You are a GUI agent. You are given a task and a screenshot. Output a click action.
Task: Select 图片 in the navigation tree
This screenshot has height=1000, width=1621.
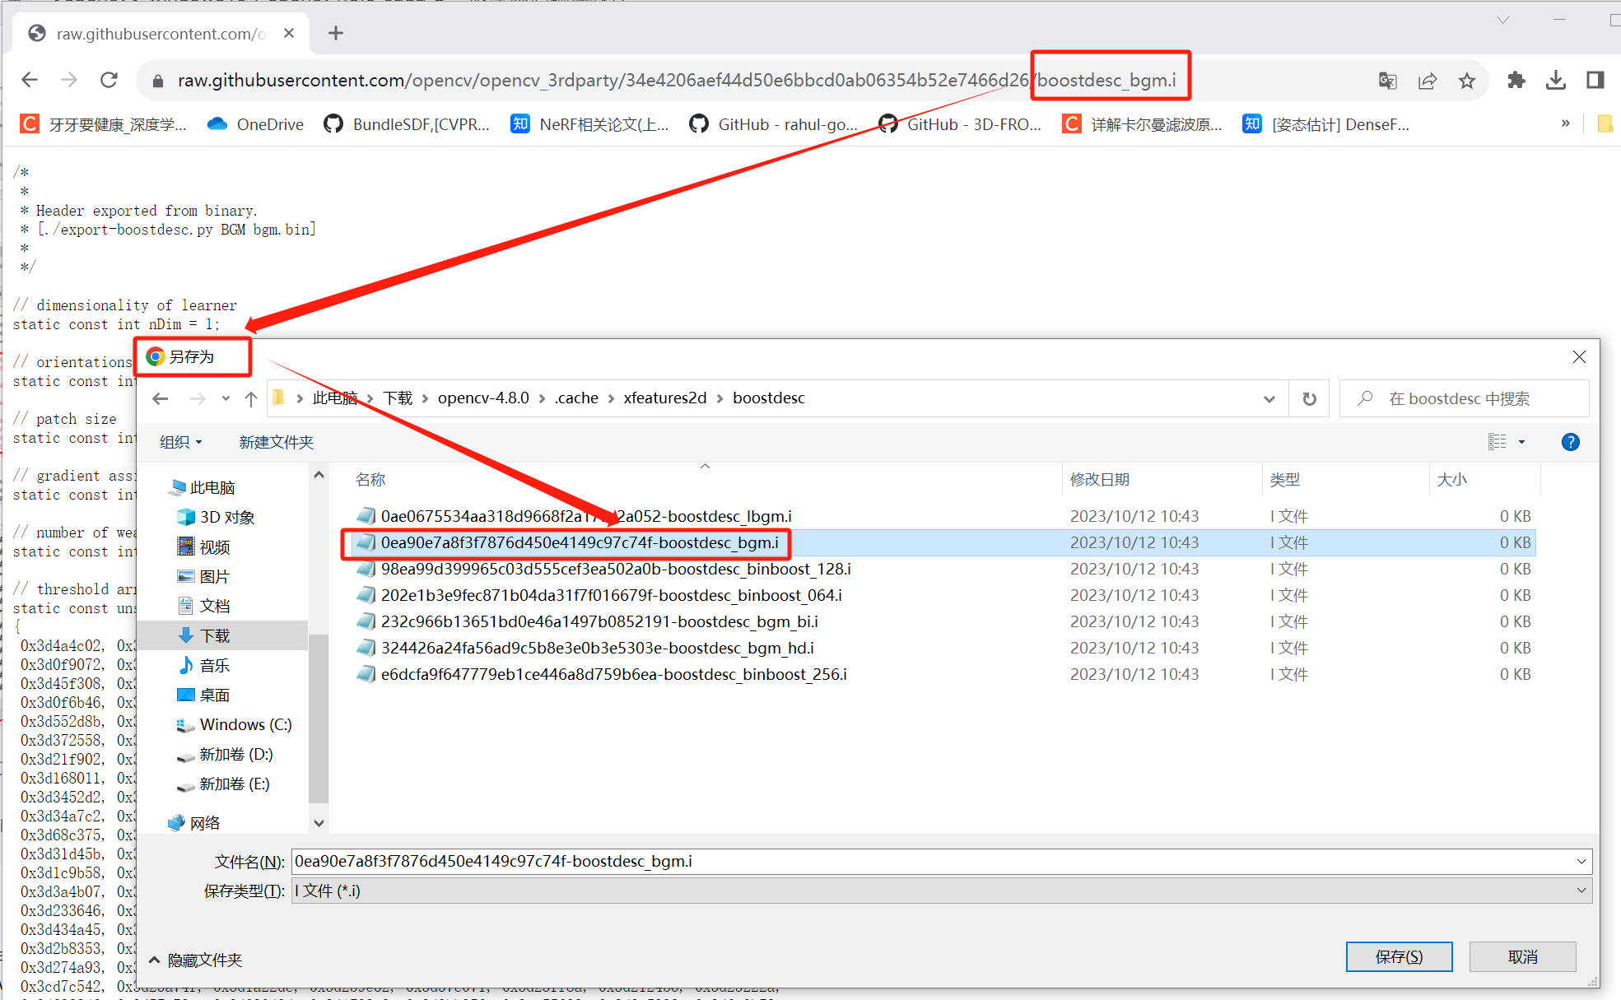203,576
